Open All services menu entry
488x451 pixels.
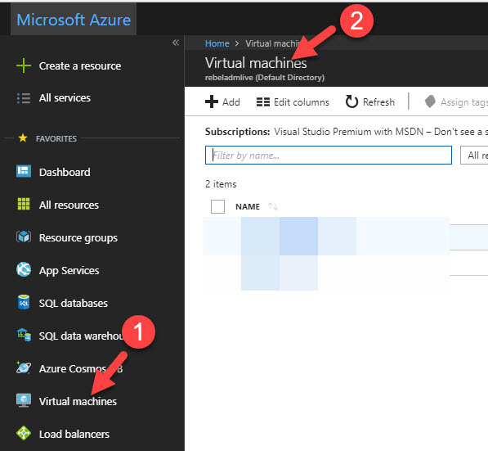pos(65,98)
